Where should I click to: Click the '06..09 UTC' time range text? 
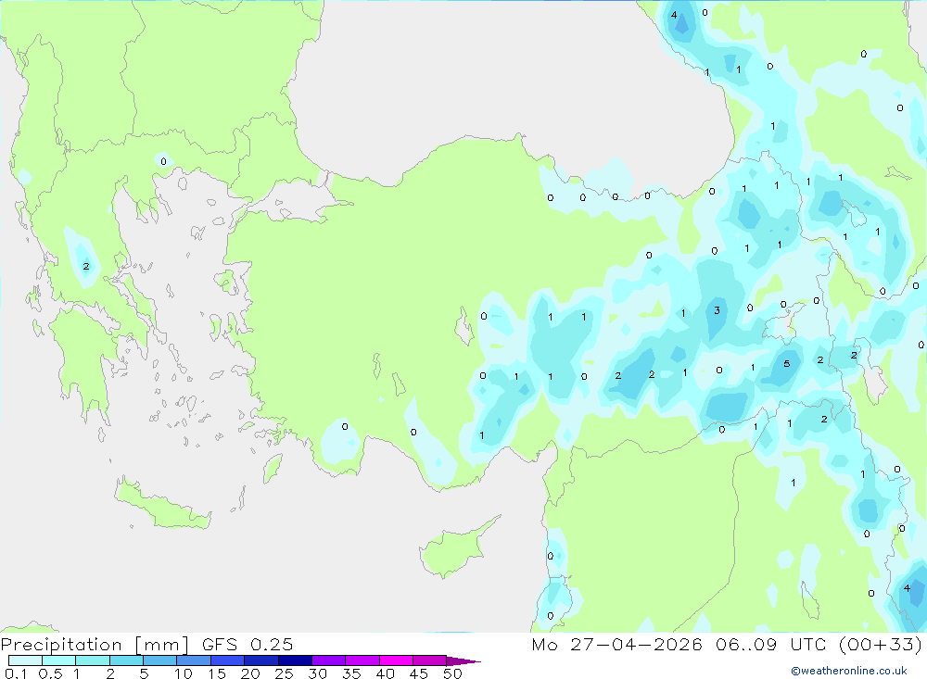769,644
